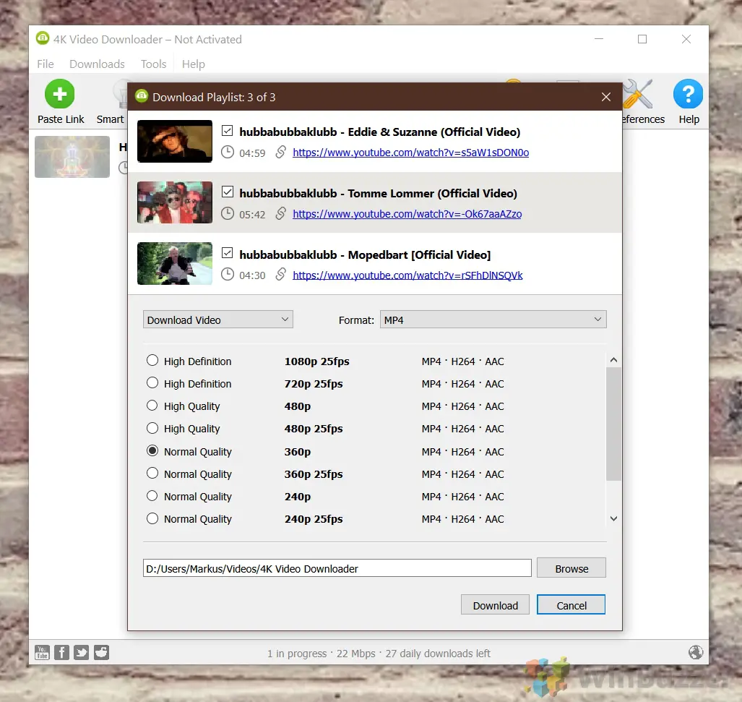Image resolution: width=742 pixels, height=702 pixels.
Task: Click the download folder path field
Action: tap(337, 568)
